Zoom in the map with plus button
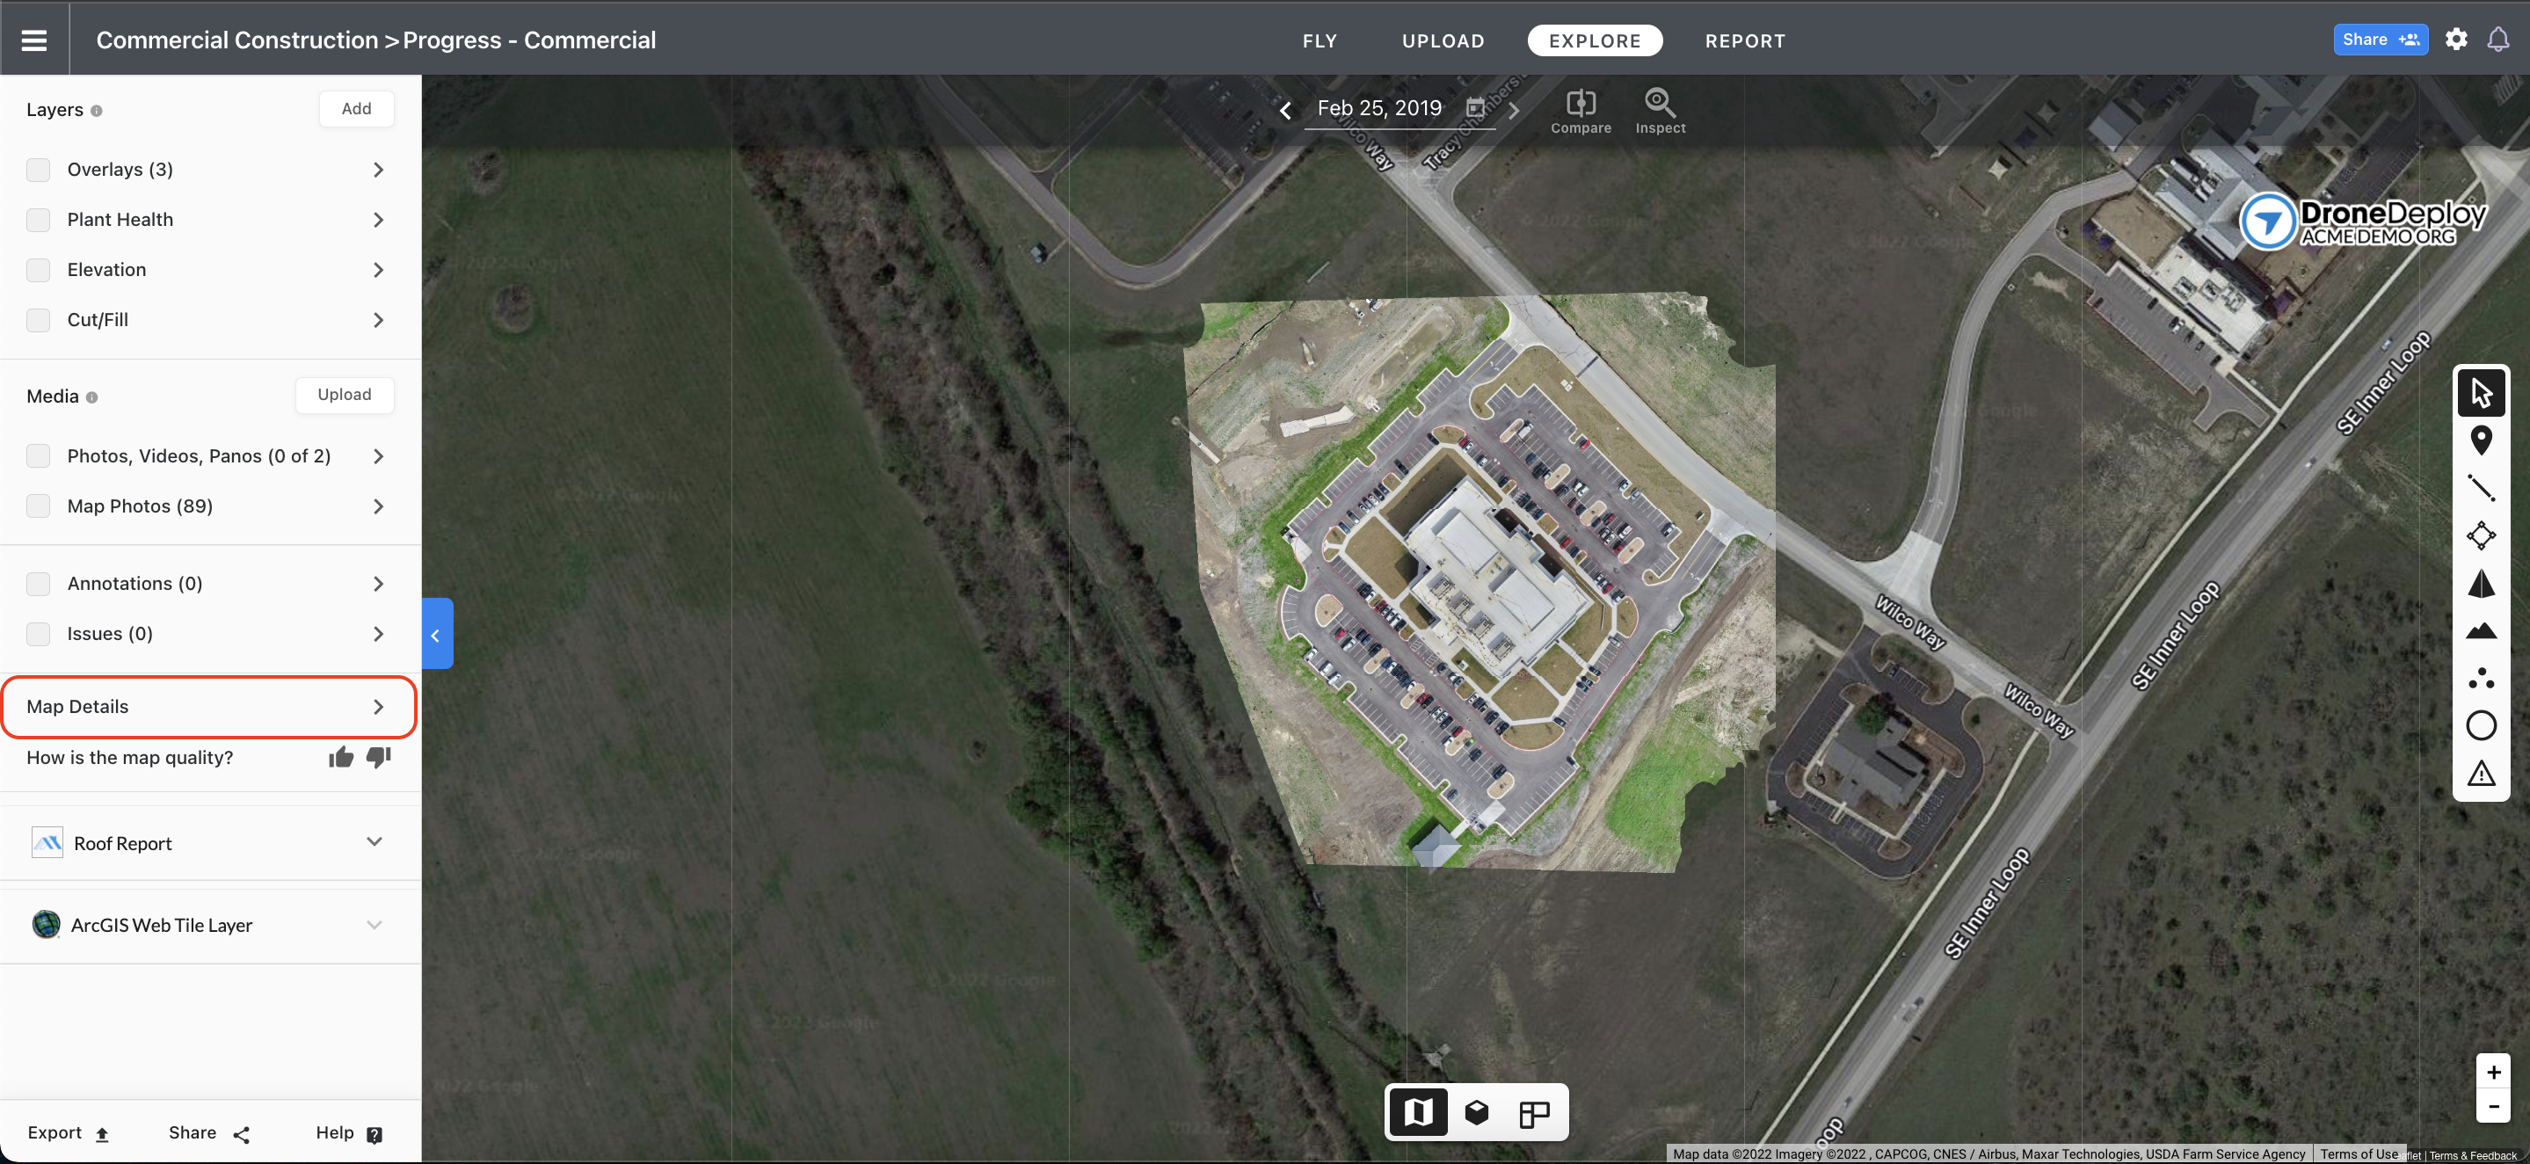Viewport: 2530px width, 1164px height. click(2493, 1073)
